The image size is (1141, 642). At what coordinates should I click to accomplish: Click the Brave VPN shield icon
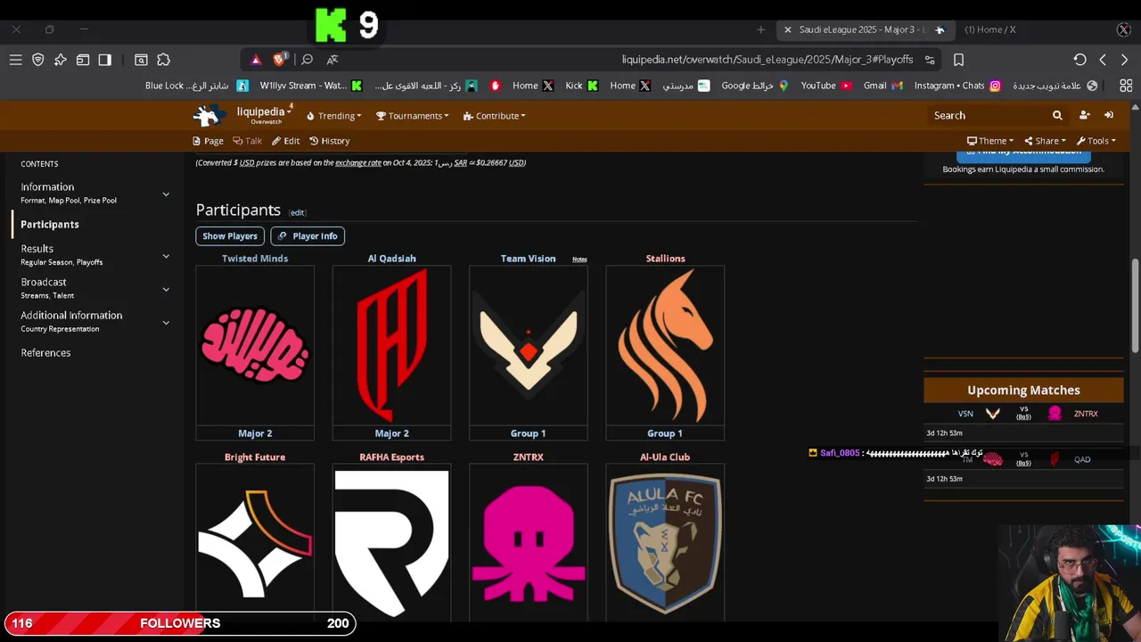click(x=37, y=60)
